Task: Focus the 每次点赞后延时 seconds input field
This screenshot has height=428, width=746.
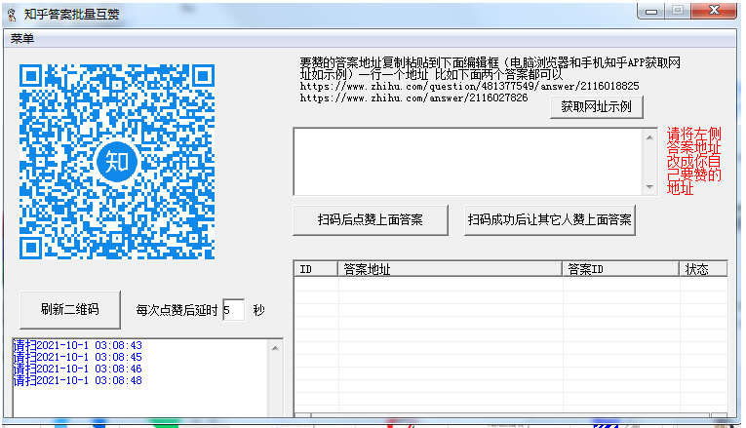Action: 233,310
